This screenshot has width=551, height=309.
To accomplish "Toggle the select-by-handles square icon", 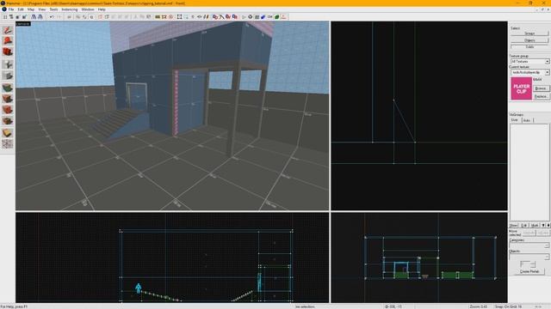I will [x=180, y=17].
